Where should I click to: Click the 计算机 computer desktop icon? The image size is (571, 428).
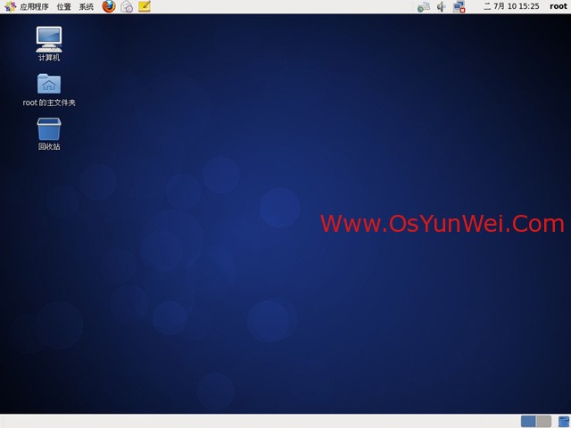pyautogui.click(x=49, y=44)
